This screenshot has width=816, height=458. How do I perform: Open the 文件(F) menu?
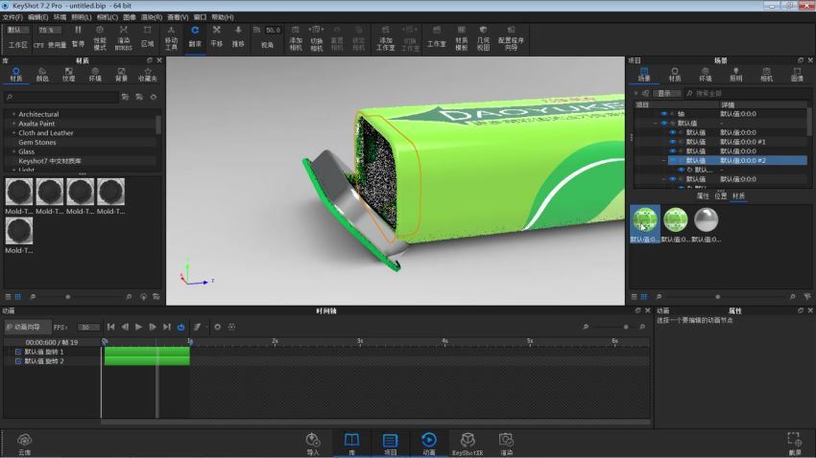12,17
